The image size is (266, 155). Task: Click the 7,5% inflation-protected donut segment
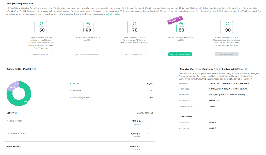(x=17, y=83)
